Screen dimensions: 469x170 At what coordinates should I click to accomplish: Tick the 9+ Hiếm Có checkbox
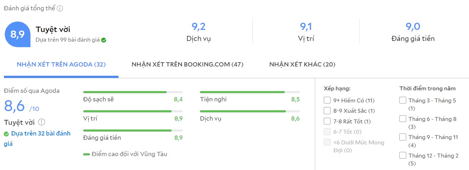click(327, 100)
